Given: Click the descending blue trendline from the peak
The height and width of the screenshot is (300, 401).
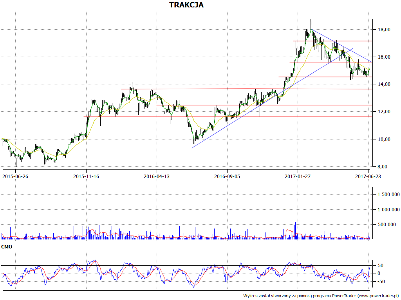Looking at the screenshot, I should point(341,46).
